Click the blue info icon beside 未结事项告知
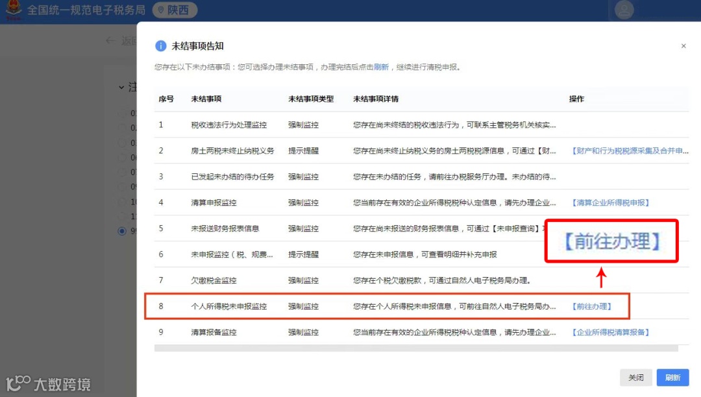701x397 pixels. click(x=160, y=46)
